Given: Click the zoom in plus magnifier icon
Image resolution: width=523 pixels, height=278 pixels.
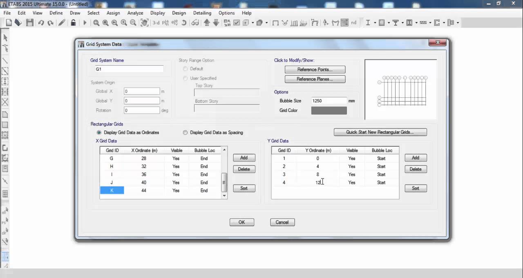Looking at the screenshot, I should click(124, 23).
